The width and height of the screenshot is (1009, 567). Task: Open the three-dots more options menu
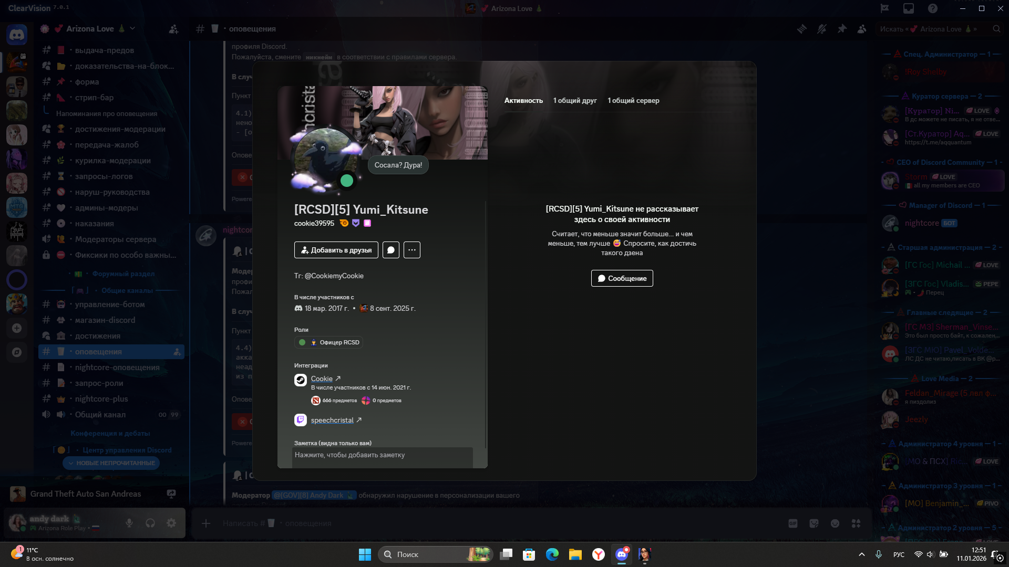412,250
